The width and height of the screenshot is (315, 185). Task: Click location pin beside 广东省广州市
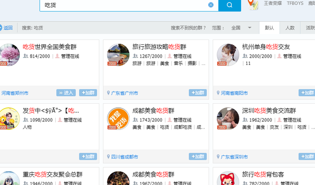pyautogui.click(x=108, y=93)
